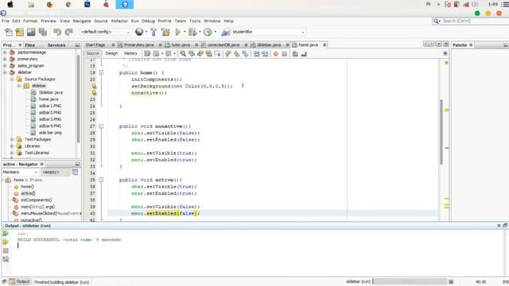Toggle the Design editor view
509x286 pixels.
click(111, 53)
